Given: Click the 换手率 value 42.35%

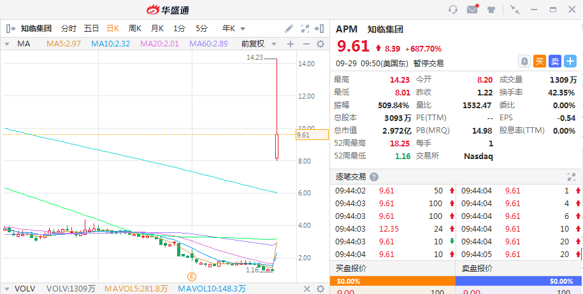Looking at the screenshot, I should (561, 92).
